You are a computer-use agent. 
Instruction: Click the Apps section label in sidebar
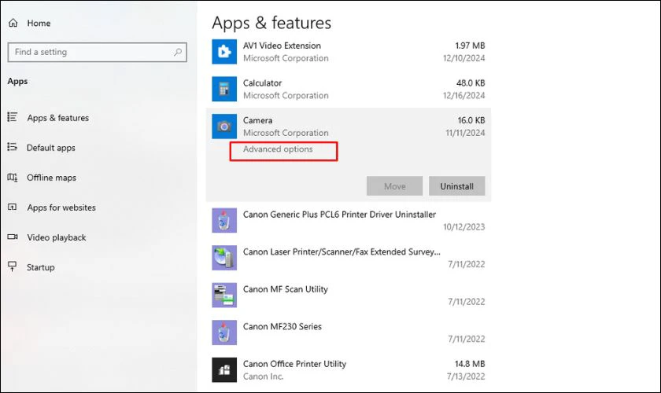click(17, 81)
